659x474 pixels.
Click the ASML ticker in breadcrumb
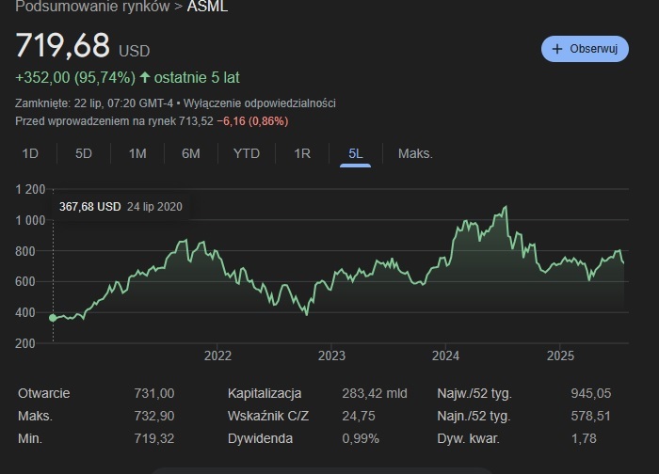pyautogui.click(x=207, y=8)
